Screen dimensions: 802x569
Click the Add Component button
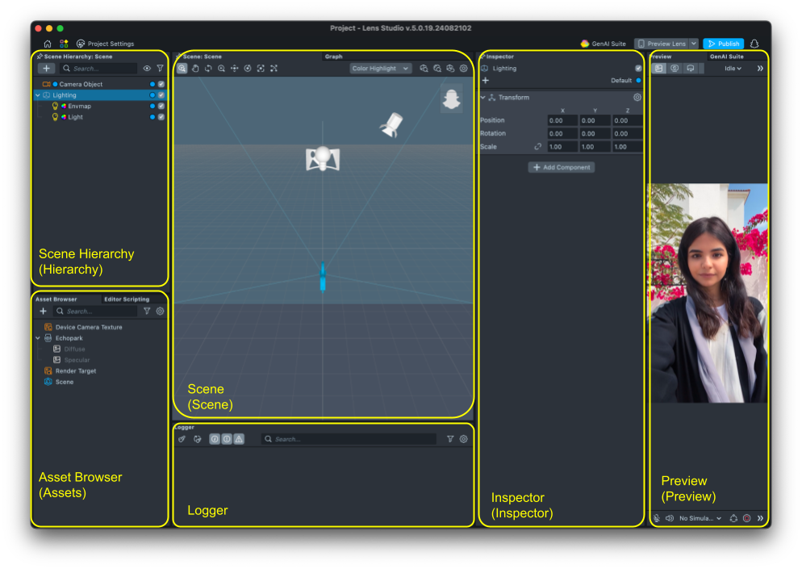coord(562,167)
